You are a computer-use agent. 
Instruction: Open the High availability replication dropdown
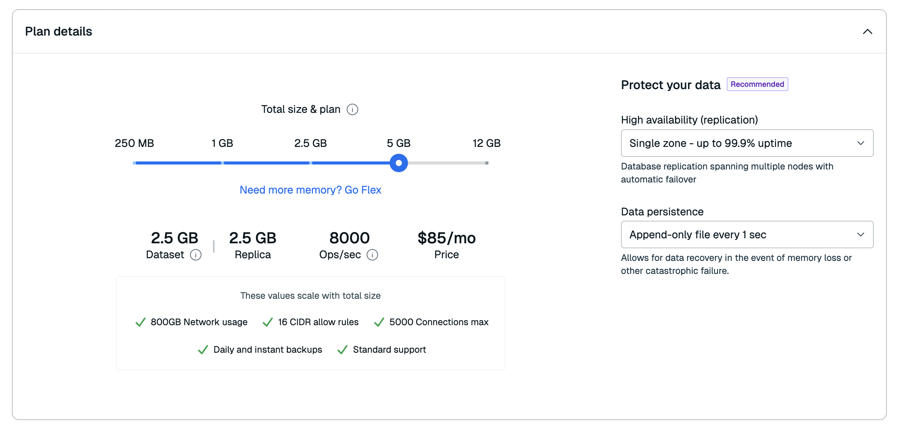(x=747, y=143)
